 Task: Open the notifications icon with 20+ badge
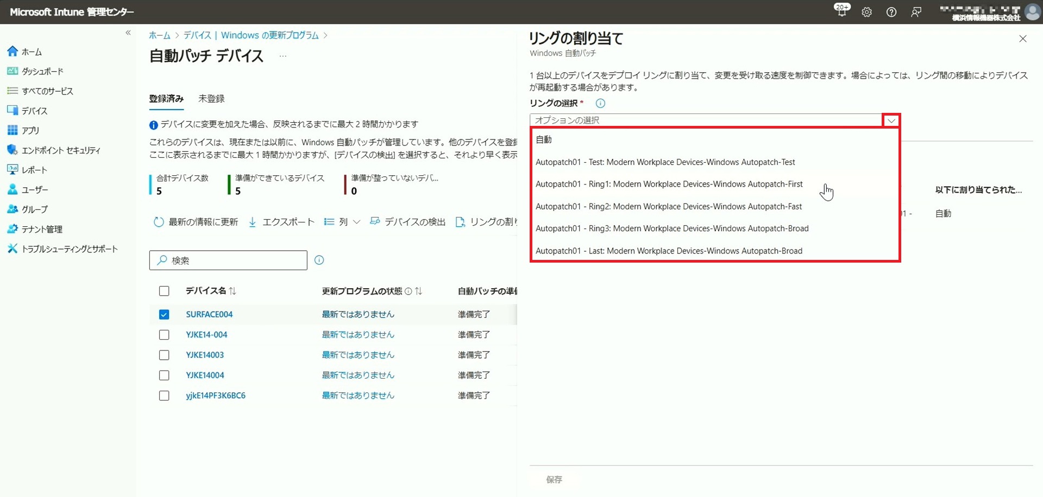tap(842, 11)
